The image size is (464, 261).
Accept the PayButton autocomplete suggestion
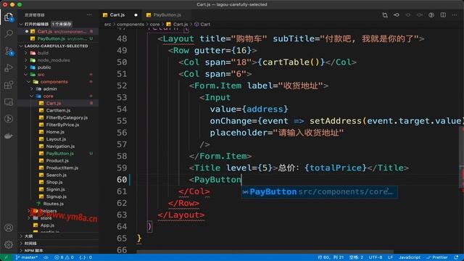pyautogui.click(x=320, y=191)
